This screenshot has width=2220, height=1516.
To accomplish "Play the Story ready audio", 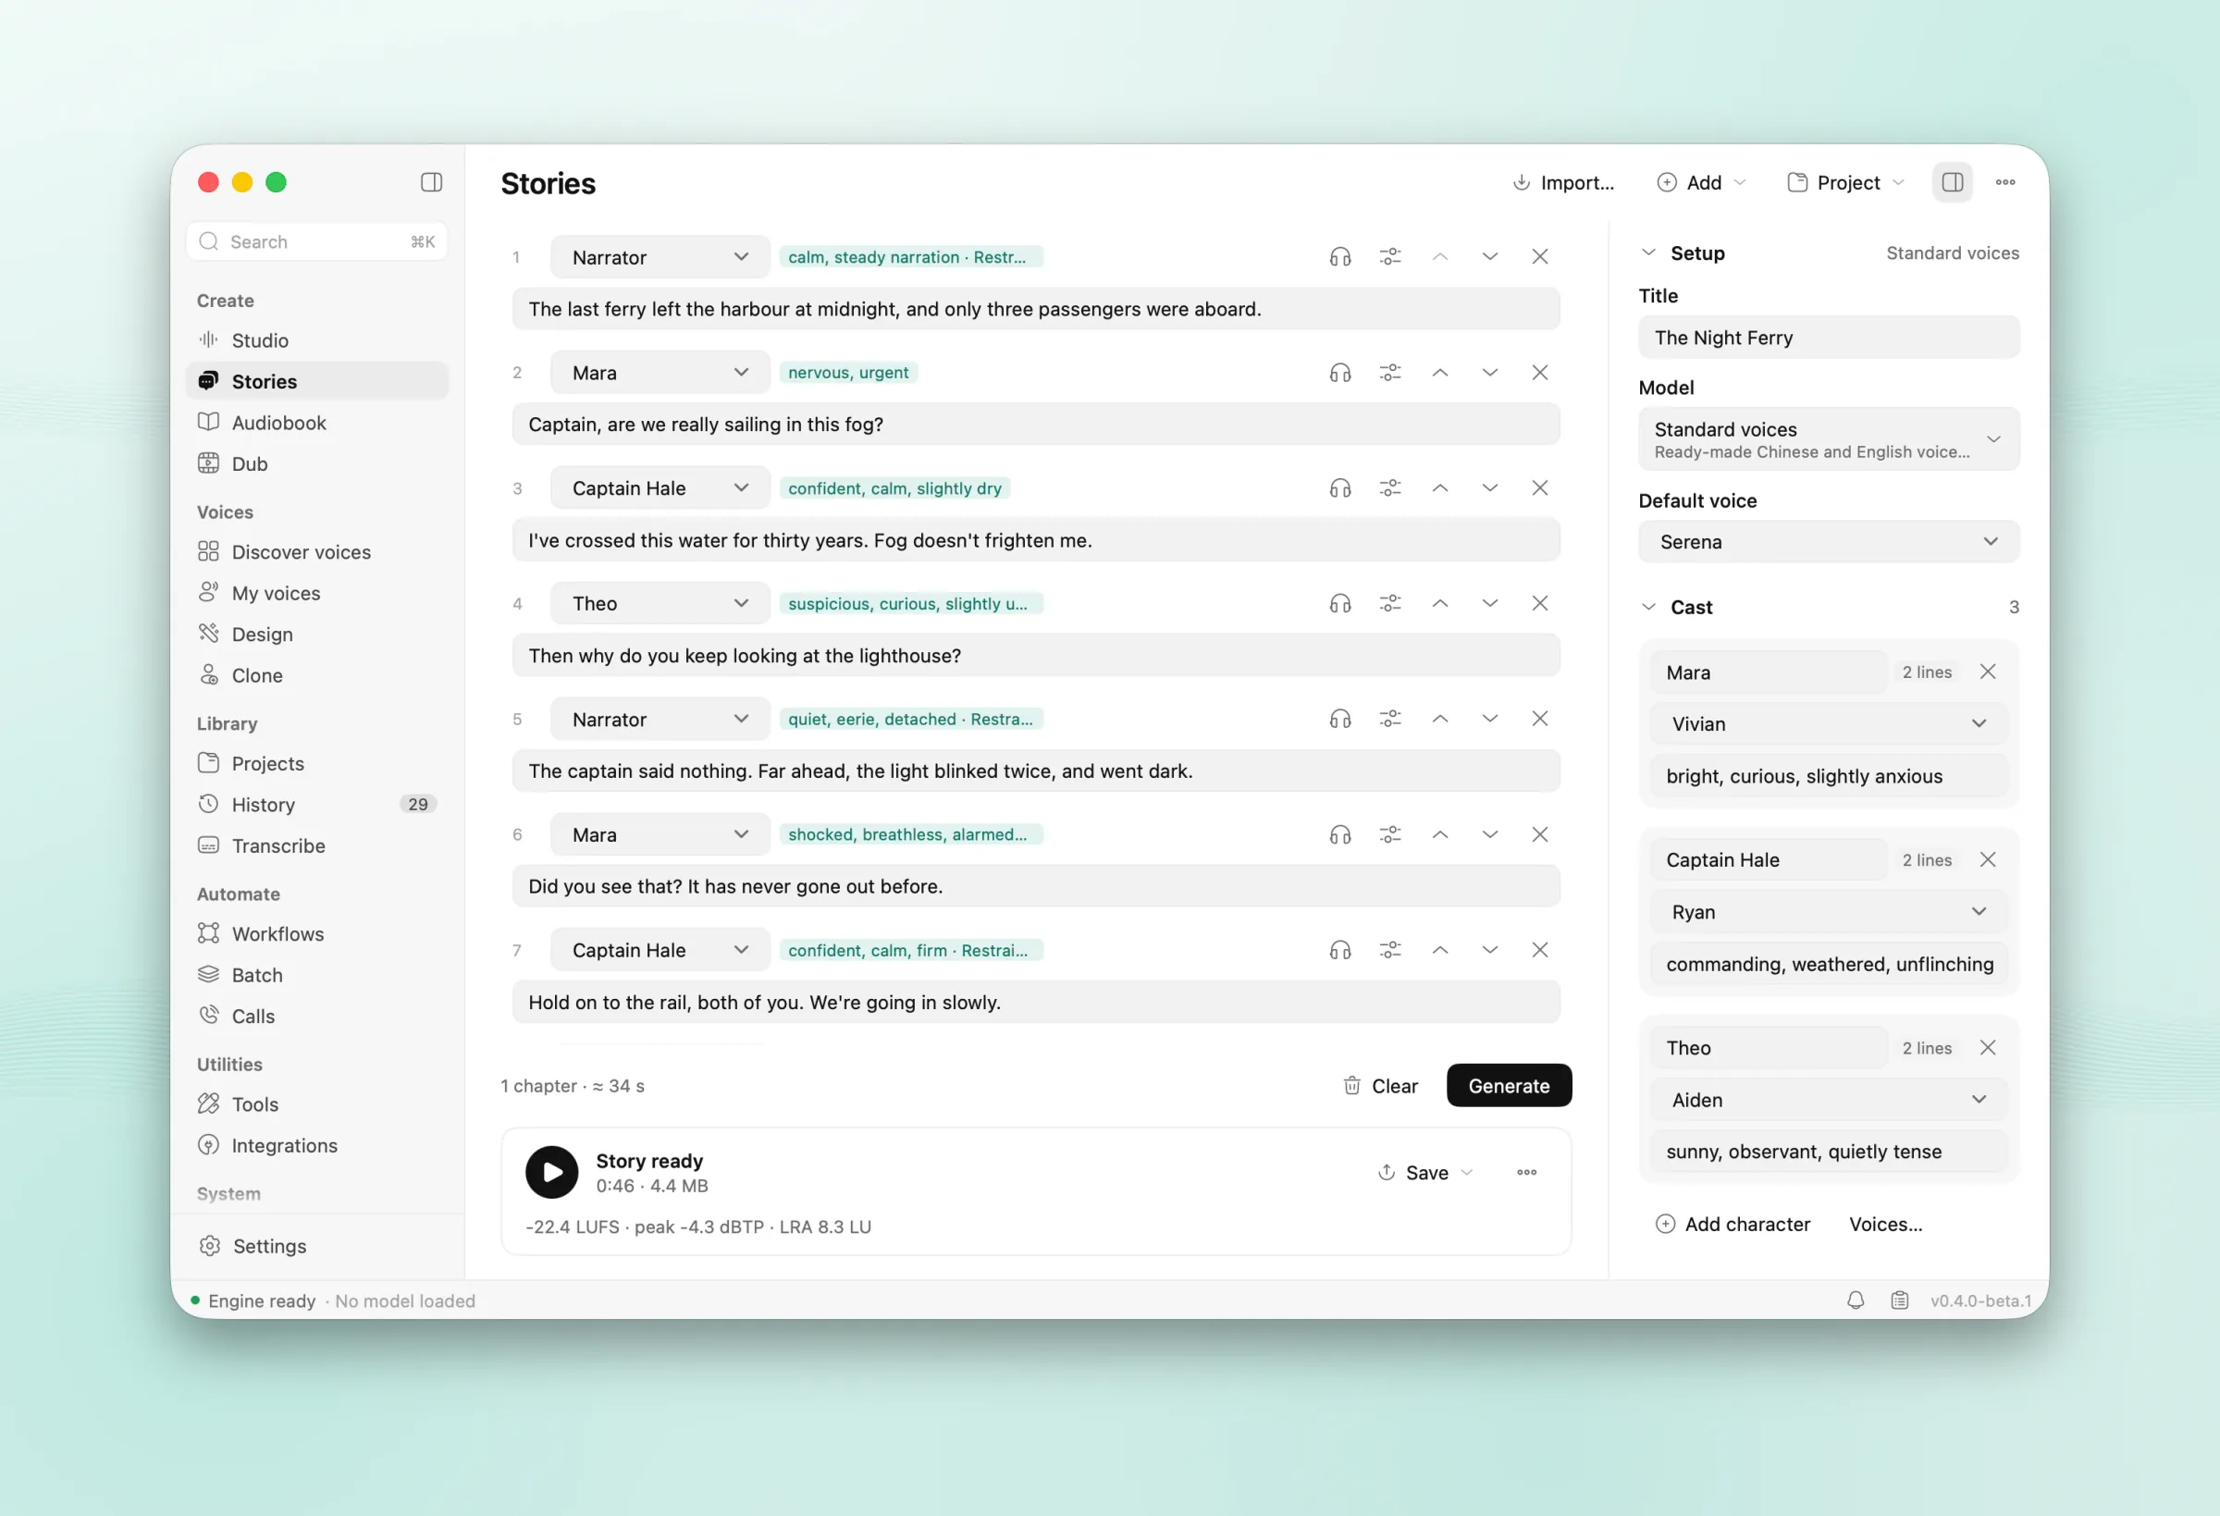I will [551, 1172].
